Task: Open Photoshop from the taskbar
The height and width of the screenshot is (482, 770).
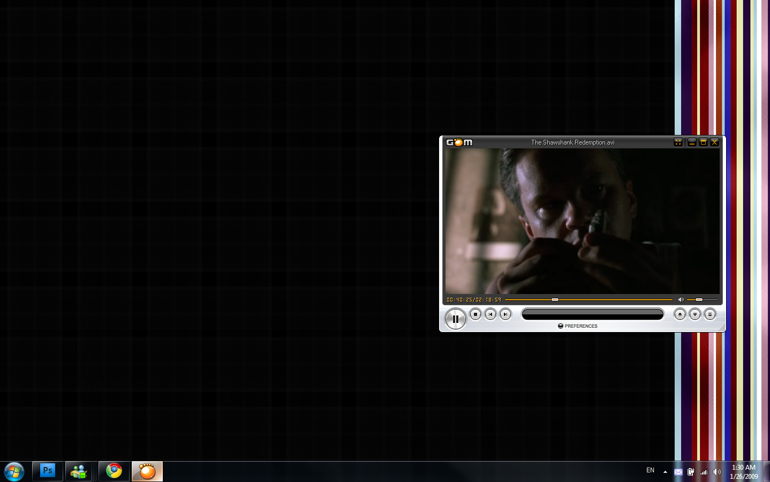Action: [x=48, y=471]
